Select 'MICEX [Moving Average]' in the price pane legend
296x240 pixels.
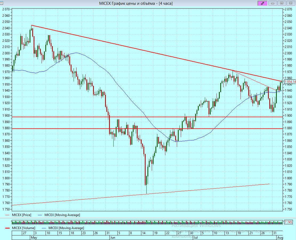[x=62, y=215]
